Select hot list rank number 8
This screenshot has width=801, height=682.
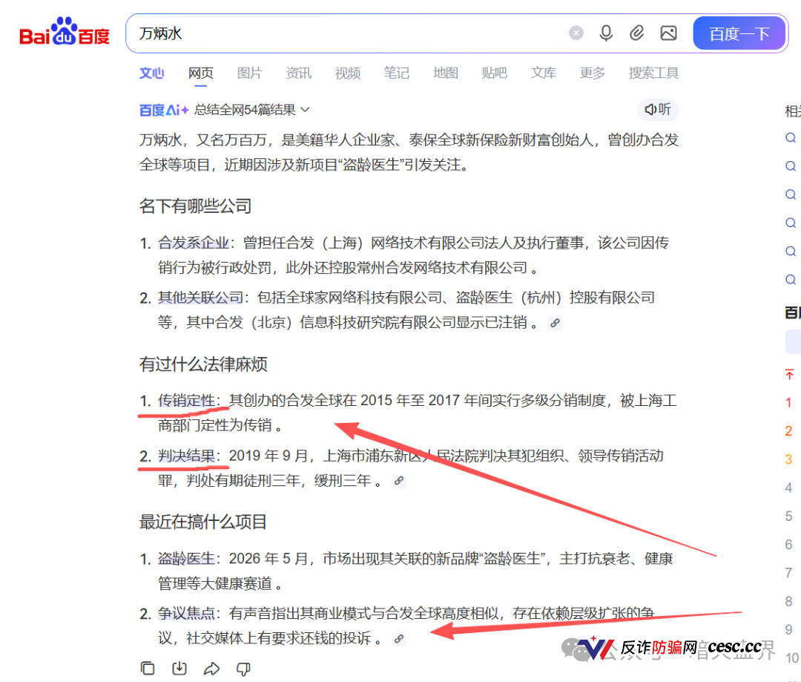click(x=788, y=601)
